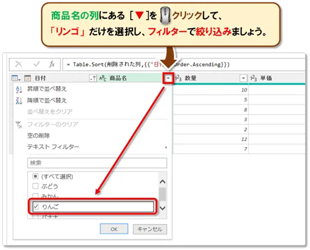This screenshot has width=310, height=250.
Task: Click the 数量 cell with value 12
Action: tap(211, 139)
